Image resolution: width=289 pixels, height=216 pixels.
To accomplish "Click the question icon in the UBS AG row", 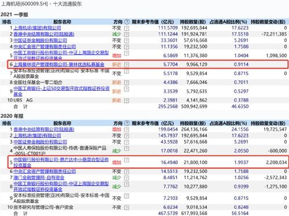I will pyautogui.click(x=126, y=100).
